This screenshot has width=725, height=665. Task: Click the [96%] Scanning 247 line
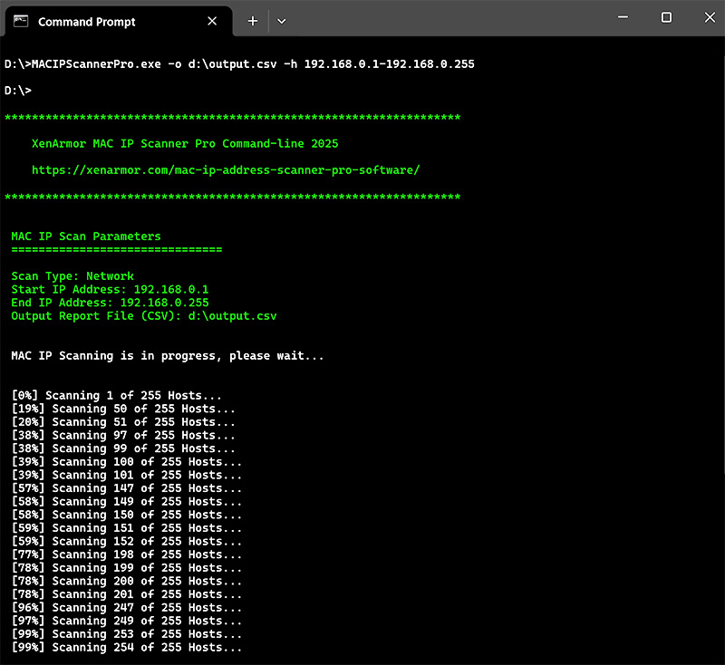pos(127,608)
